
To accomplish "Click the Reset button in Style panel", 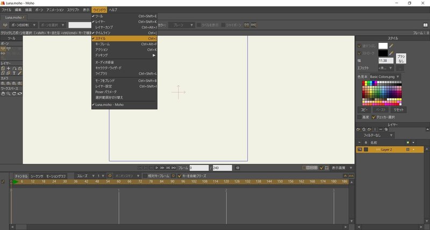I will click(x=398, y=110).
